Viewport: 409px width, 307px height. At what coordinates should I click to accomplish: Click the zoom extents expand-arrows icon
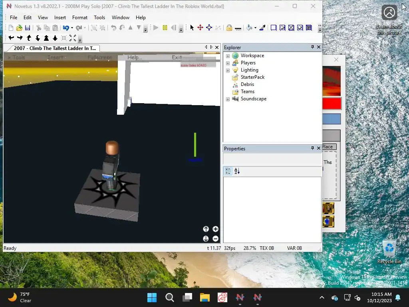click(x=73, y=38)
